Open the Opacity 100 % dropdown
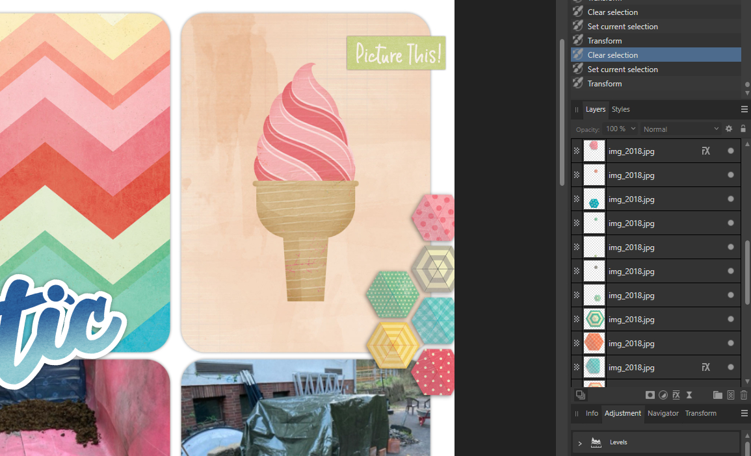 (621, 129)
